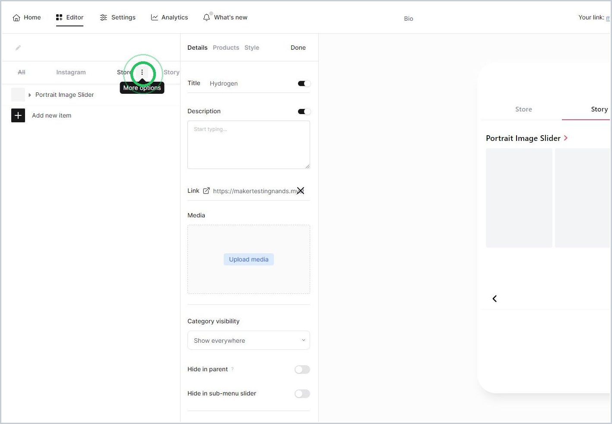
Task: Select the Details tab
Action: point(197,48)
